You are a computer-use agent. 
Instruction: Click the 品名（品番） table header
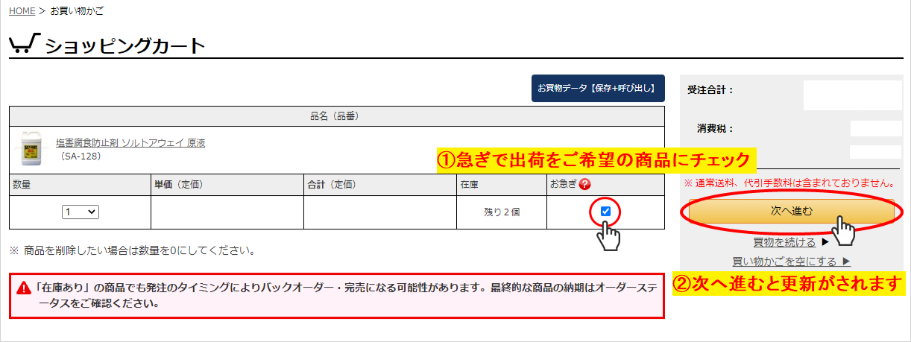pyautogui.click(x=336, y=116)
